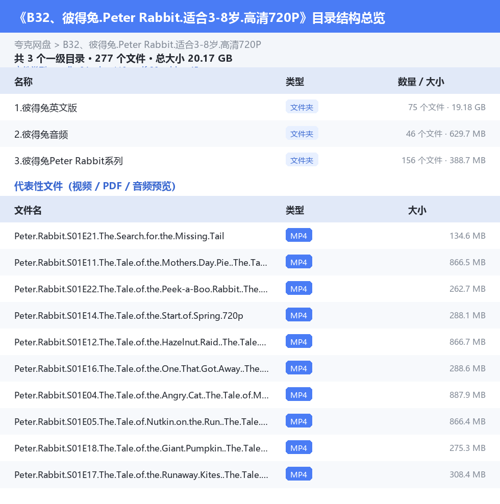Click the MP4 badge in the S01E21 row

[x=298, y=235]
